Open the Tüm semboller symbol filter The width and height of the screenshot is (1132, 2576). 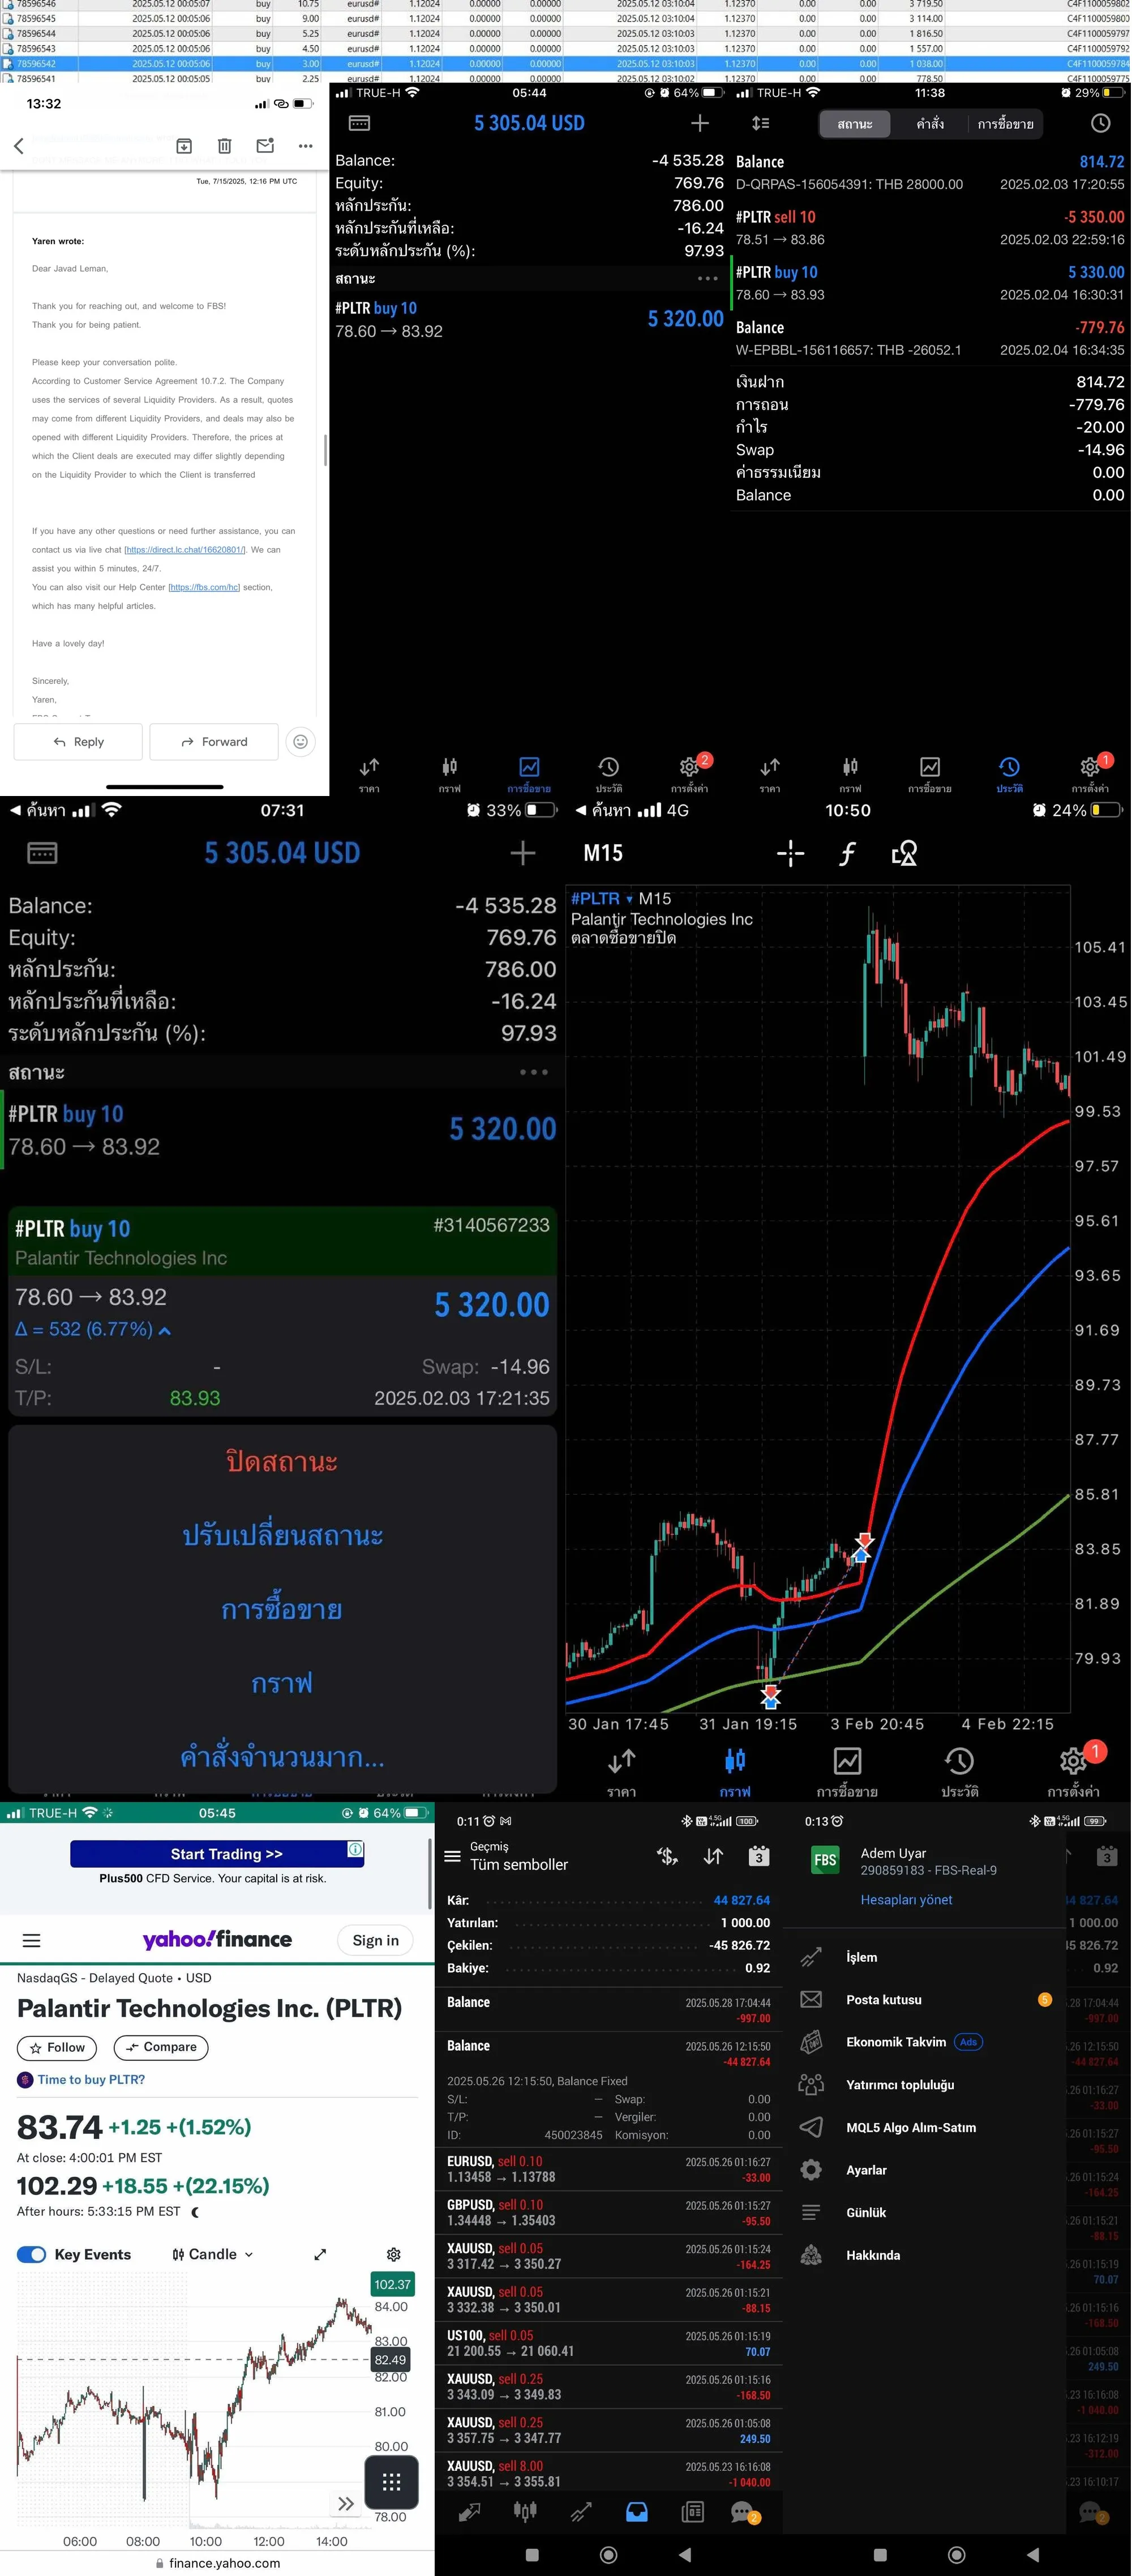[519, 1864]
